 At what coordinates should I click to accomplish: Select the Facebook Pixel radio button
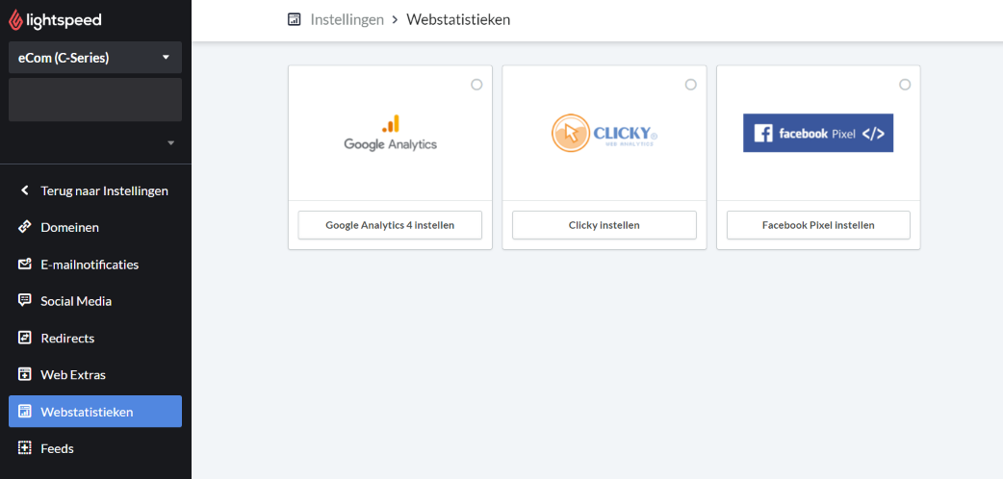tap(905, 85)
